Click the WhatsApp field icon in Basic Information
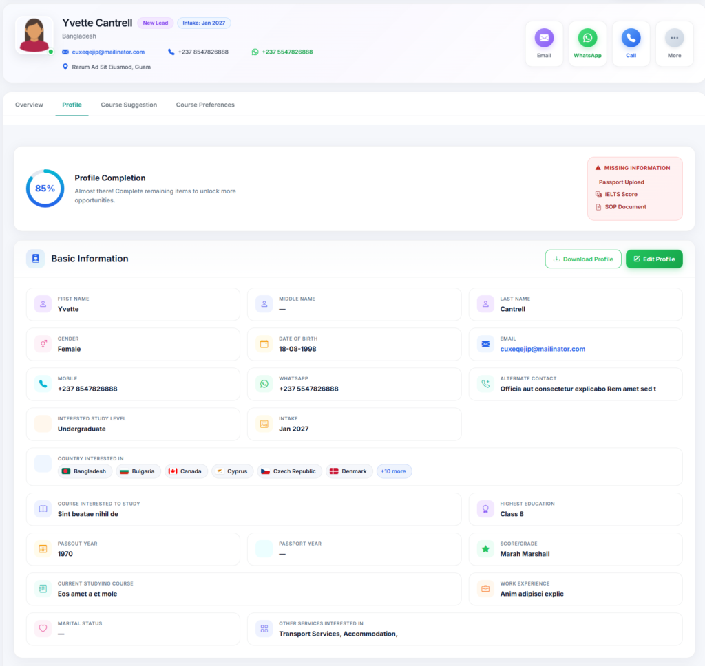This screenshot has height=666, width=705. 264,384
